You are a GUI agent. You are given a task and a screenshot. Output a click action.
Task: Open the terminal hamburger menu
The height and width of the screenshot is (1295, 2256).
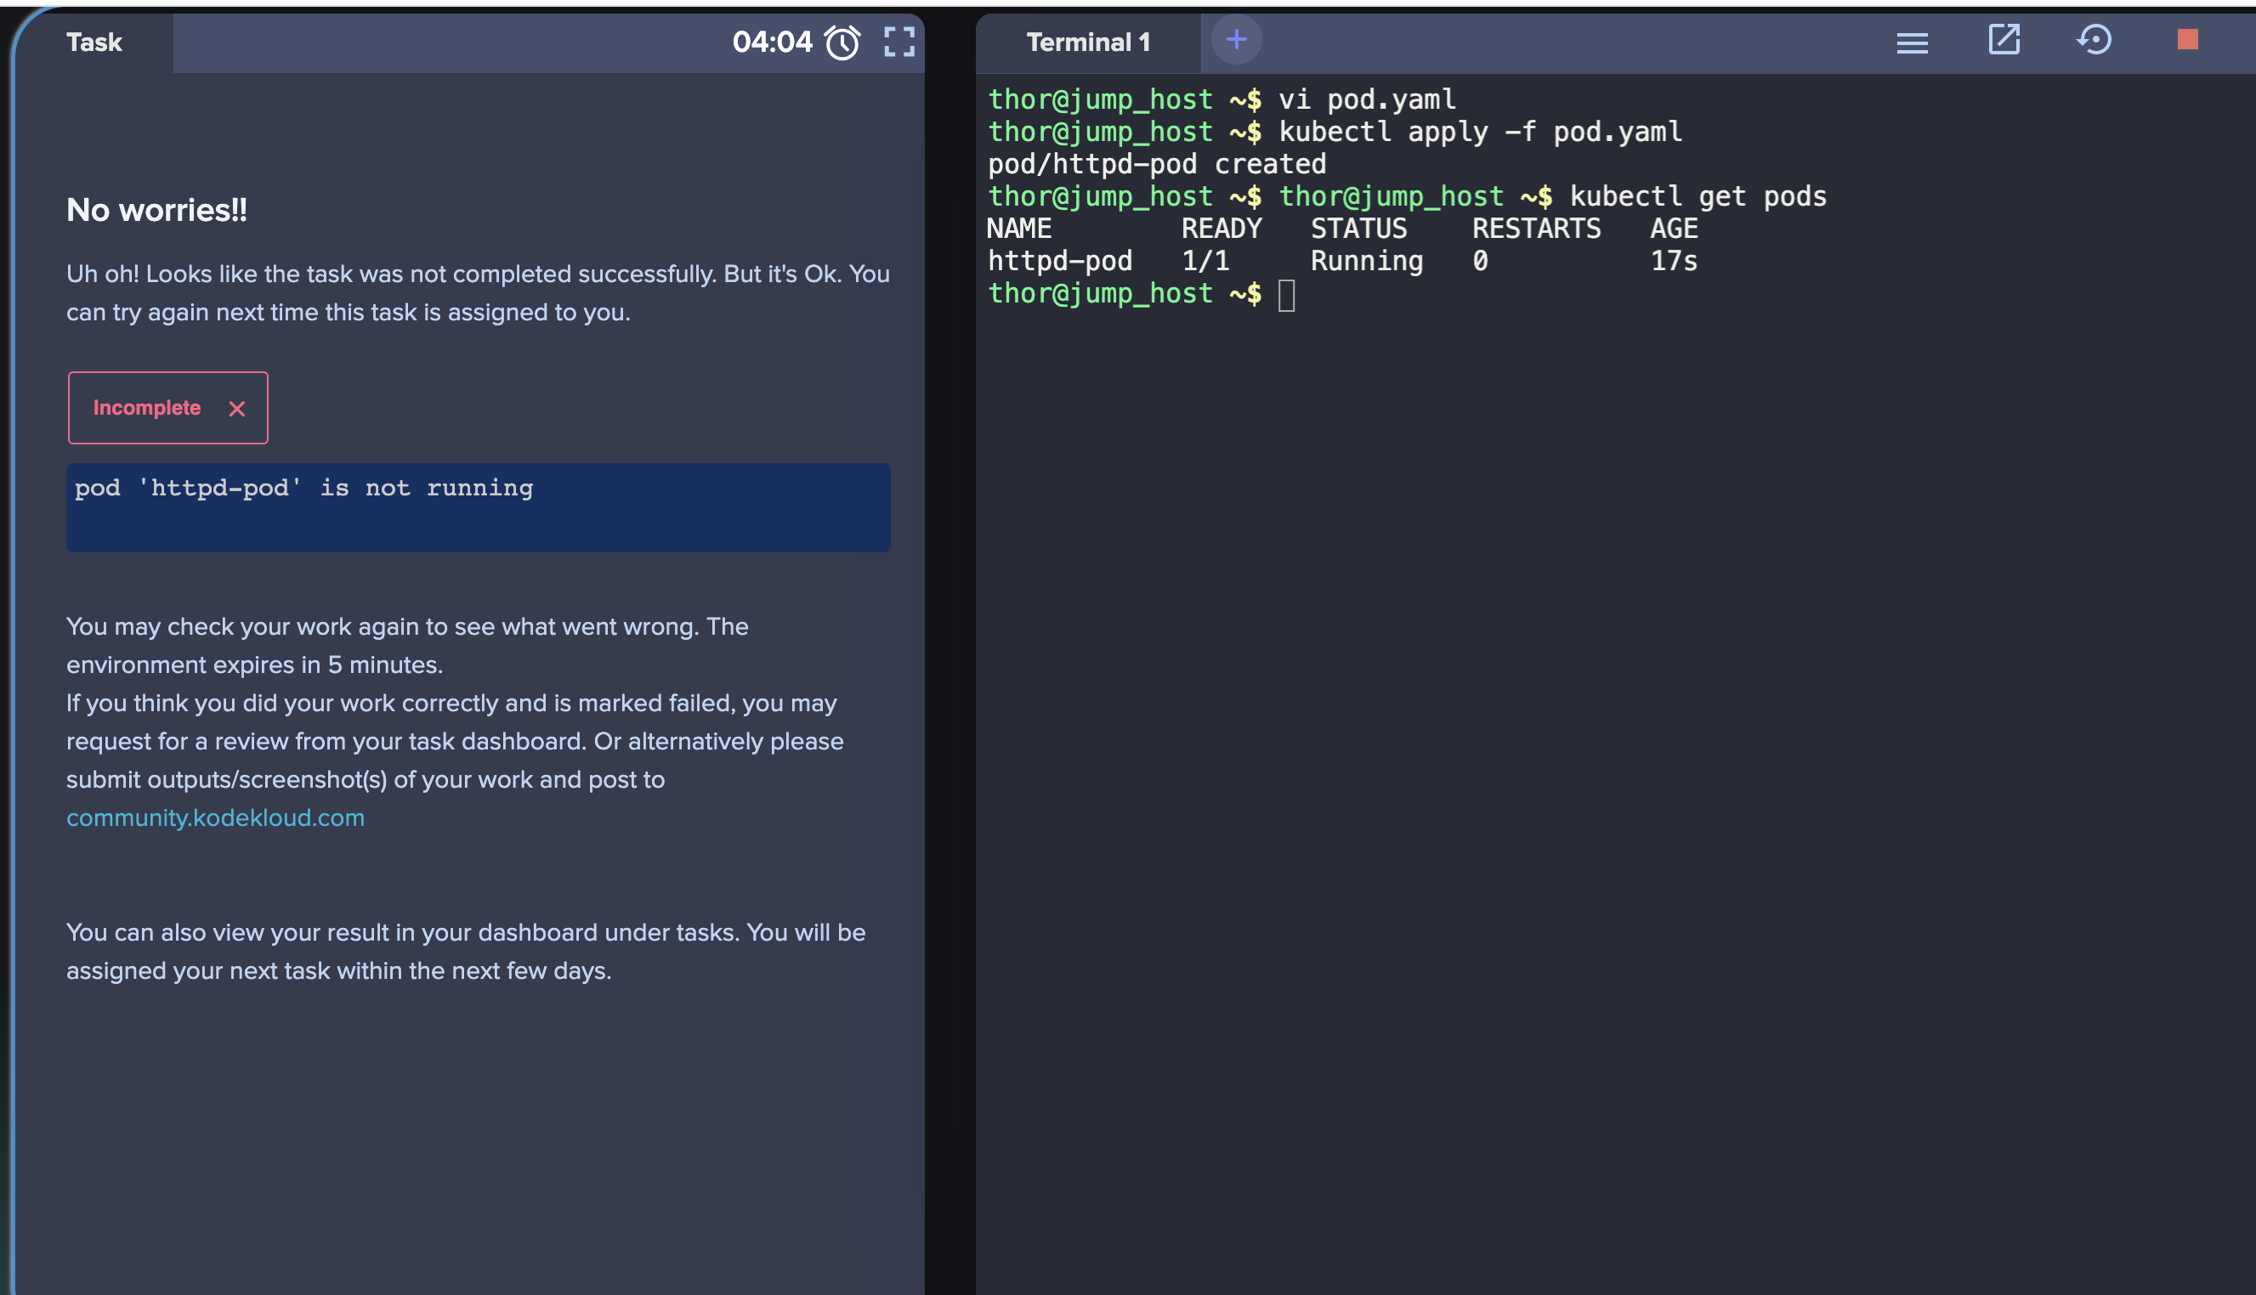[1912, 42]
